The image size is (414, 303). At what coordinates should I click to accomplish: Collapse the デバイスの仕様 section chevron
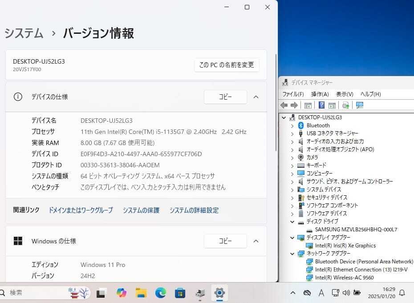click(x=256, y=97)
